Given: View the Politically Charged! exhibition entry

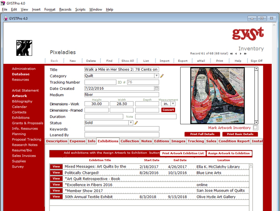Looking at the screenshot, I should tap(56, 172).
